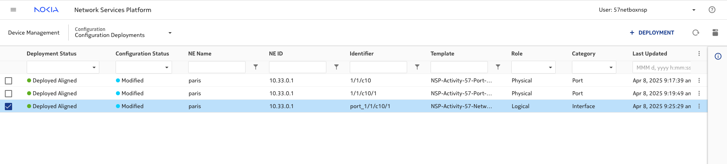The height and width of the screenshot is (164, 727).
Task: Open the user 57netboxnsp account menu
Action: 693,10
